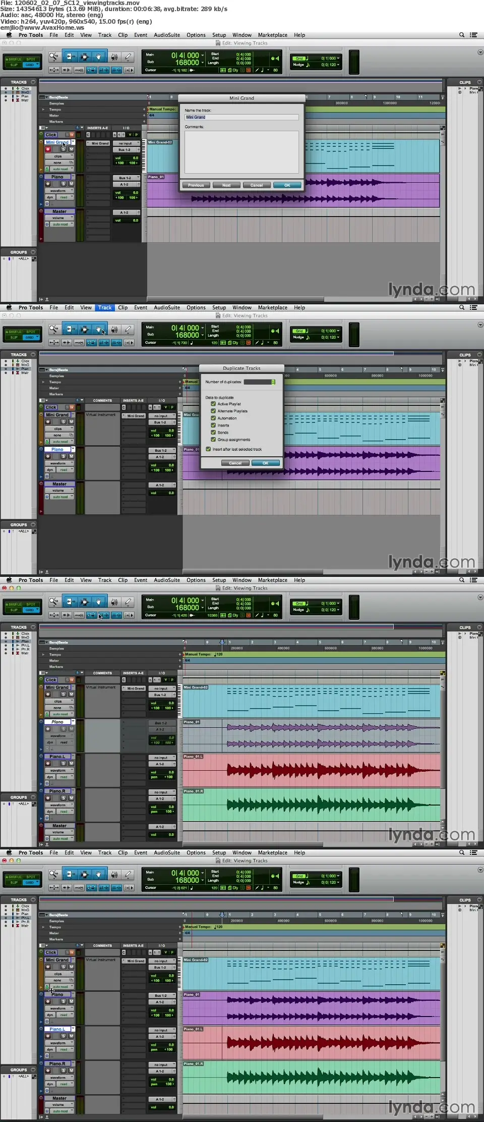Enable Spot edit mode in Duplicate Tracks frame
The width and height of the screenshot is (484, 1122).
[x=31, y=332]
